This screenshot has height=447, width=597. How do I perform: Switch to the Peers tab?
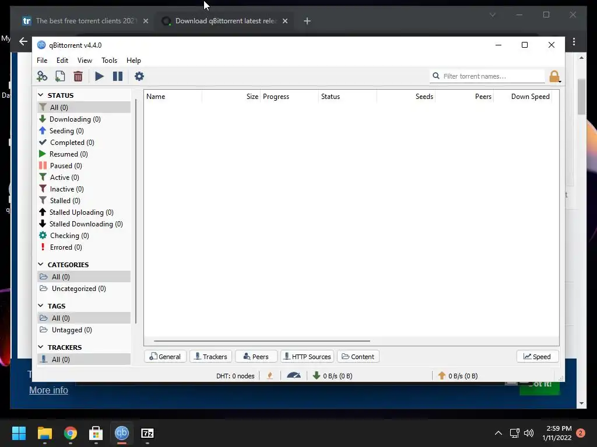point(257,357)
